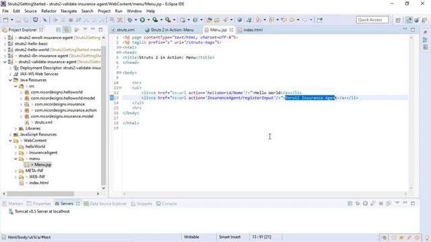Click the Project Explorer horizontal scrollbar

click(x=40, y=194)
